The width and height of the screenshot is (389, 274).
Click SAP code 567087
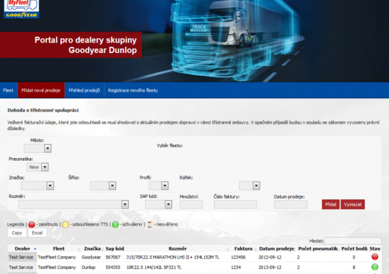[113, 257]
